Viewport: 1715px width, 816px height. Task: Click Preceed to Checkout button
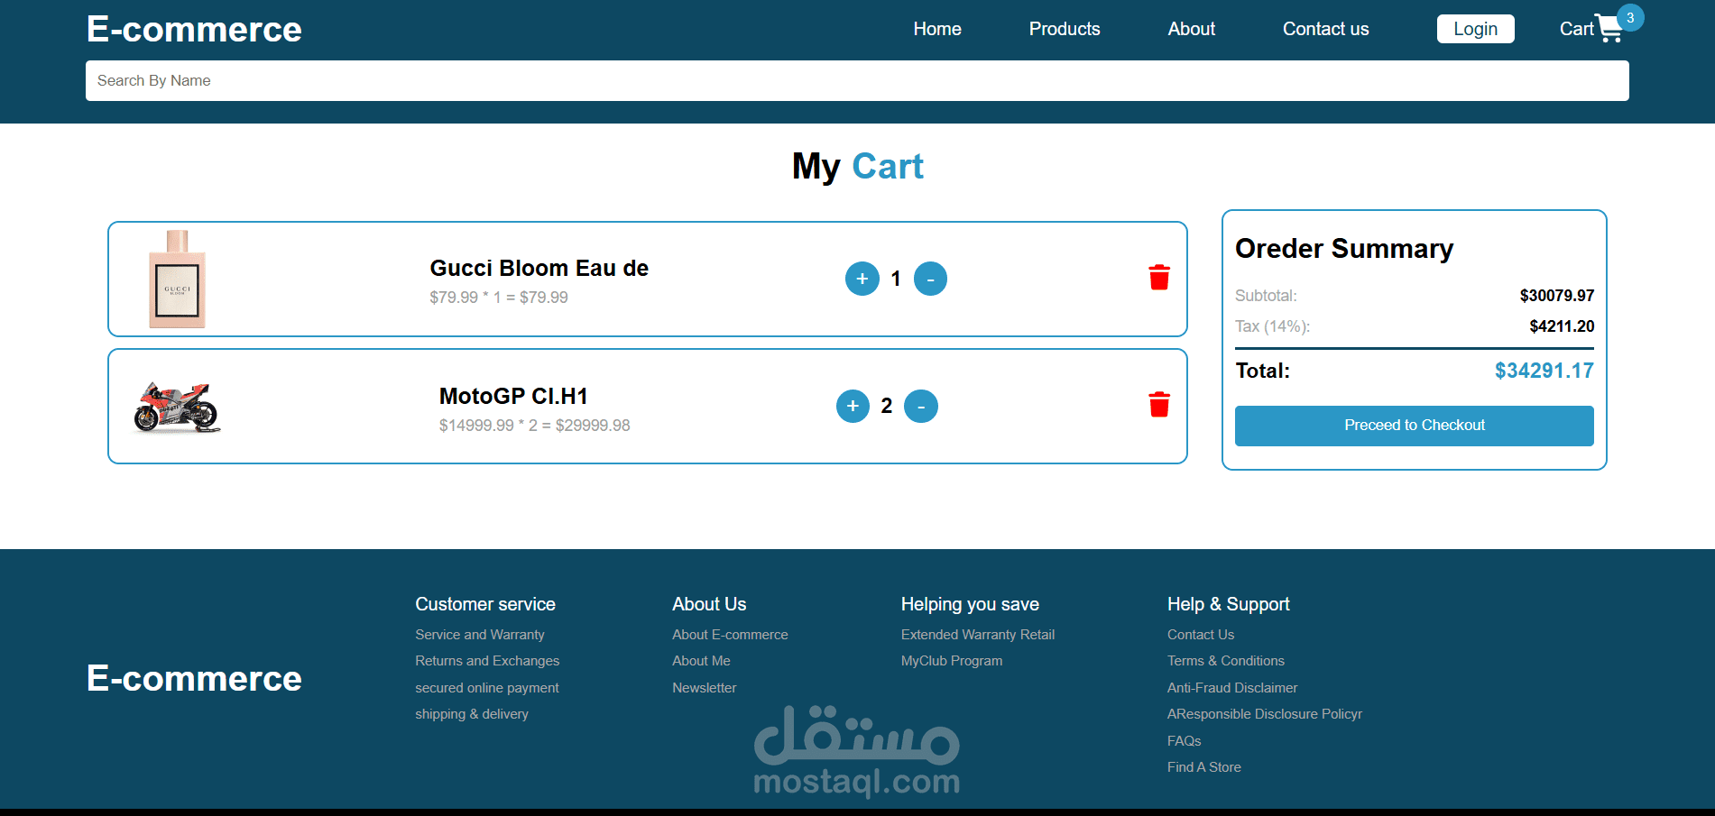pos(1415,426)
